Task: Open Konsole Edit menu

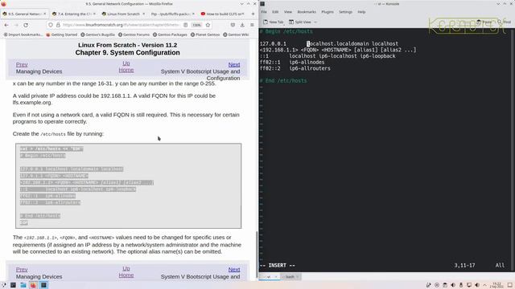Action: (275, 12)
